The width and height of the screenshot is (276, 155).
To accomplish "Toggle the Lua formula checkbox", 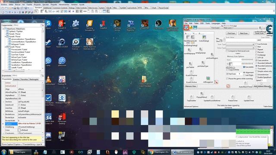I will pos(257,44).
